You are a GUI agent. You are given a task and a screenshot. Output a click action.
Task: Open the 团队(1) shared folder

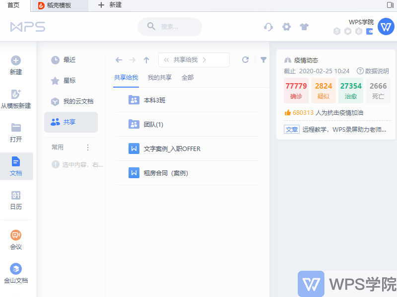point(188,125)
